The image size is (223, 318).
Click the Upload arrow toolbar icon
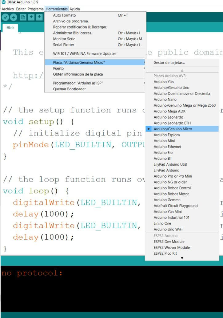tap(14, 18)
